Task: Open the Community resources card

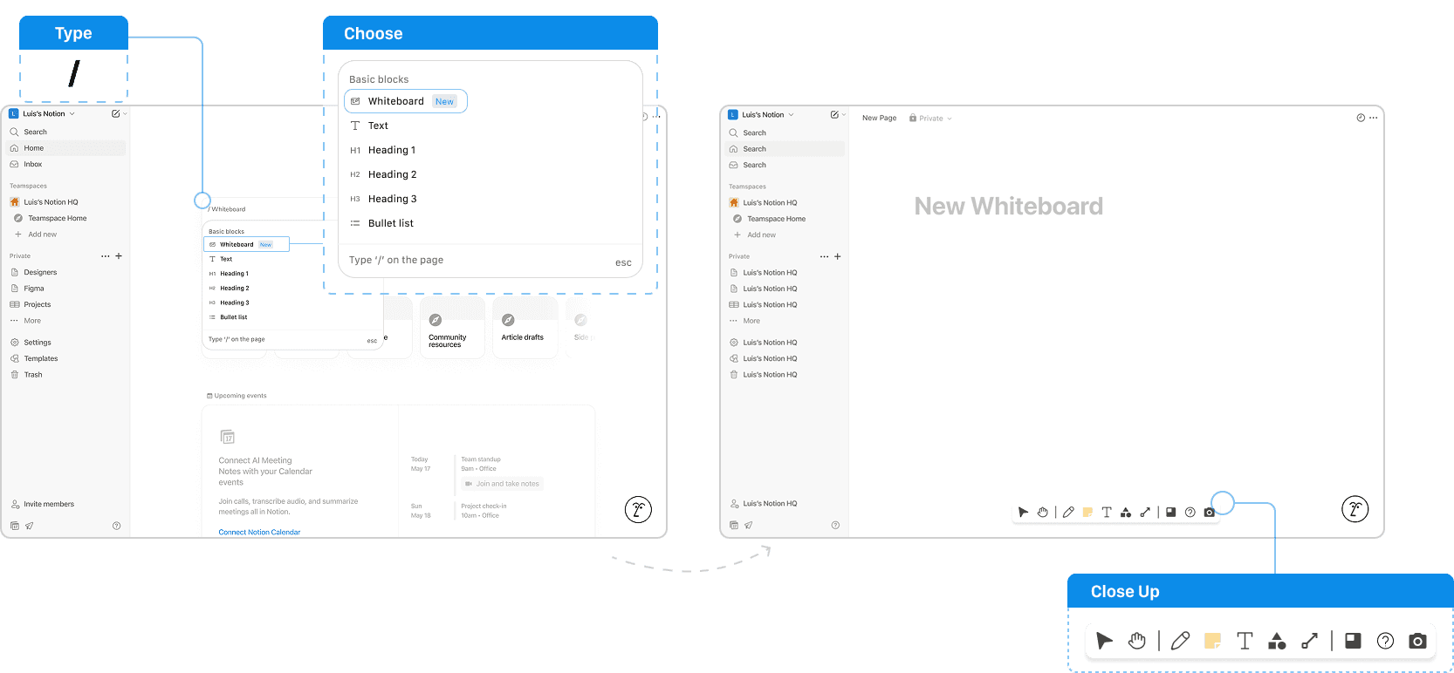Action: pos(452,330)
